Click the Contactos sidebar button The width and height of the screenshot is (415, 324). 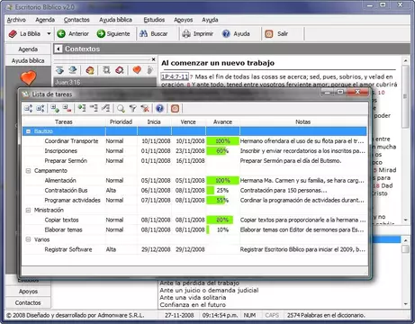(x=28, y=302)
